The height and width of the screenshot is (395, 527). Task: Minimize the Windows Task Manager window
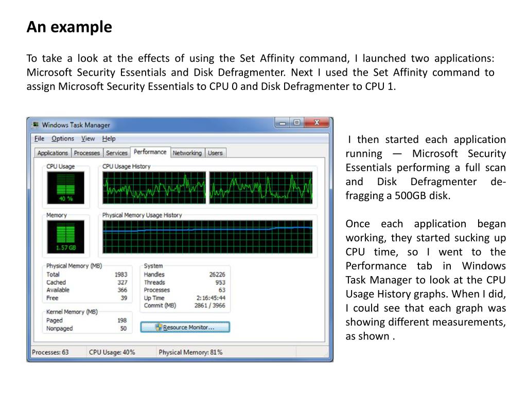pyautogui.click(x=283, y=123)
